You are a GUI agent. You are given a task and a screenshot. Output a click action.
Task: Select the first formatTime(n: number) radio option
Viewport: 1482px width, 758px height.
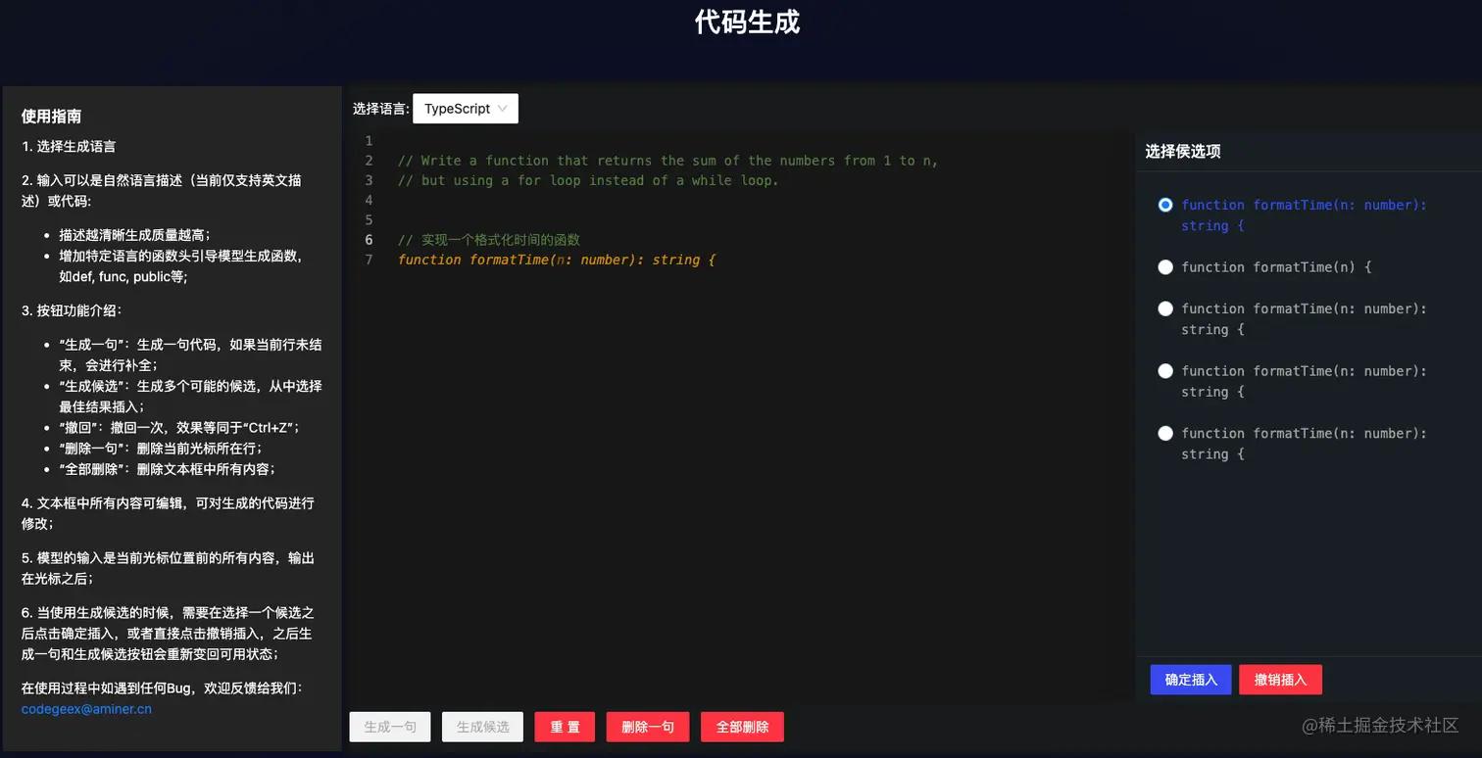click(1165, 205)
